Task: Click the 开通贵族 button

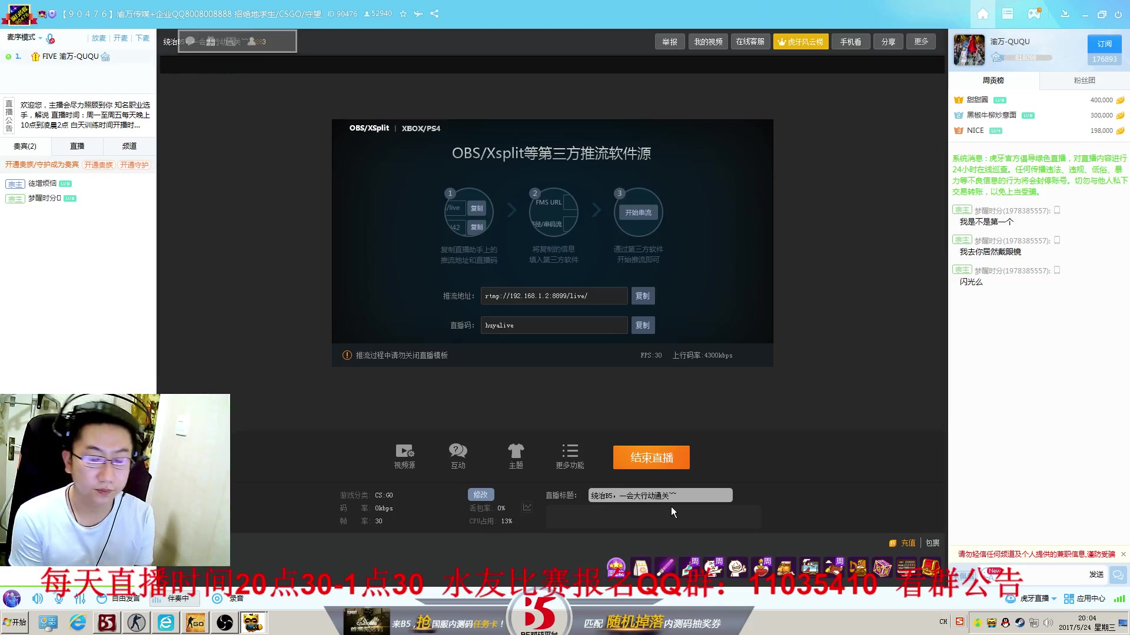Action: point(98,165)
